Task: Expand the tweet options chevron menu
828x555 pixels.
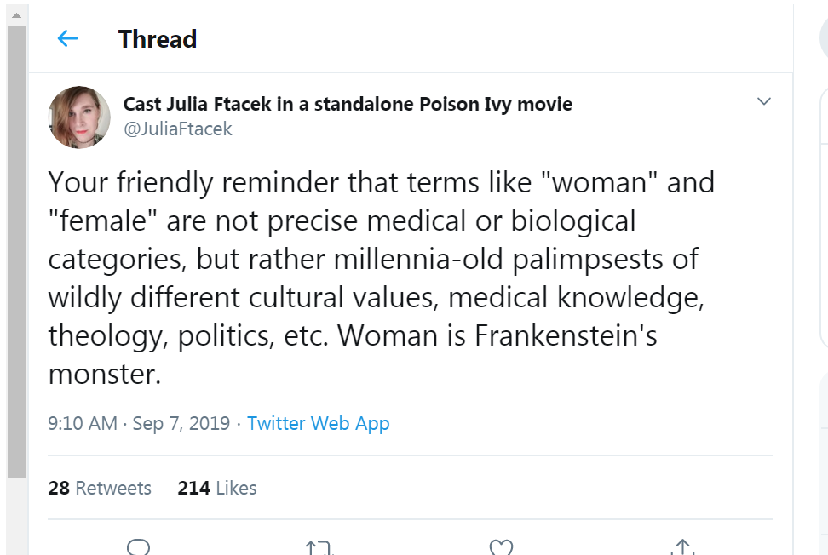Action: [x=763, y=102]
